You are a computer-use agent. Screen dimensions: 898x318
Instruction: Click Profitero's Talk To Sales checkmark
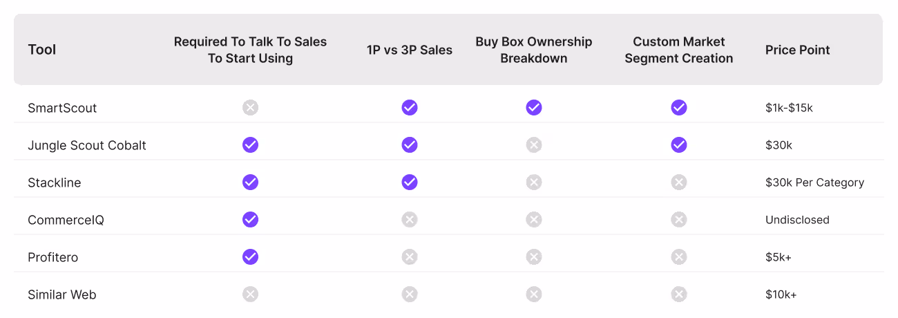coord(250,256)
